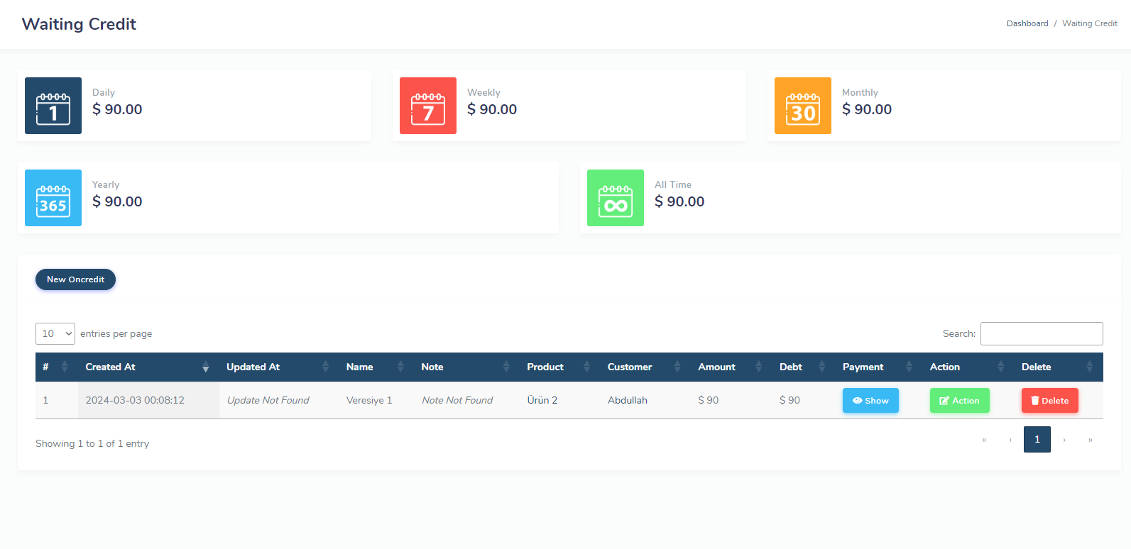Screen dimensions: 1131x549
Task: Click the green All Time infinity icon
Action: (x=616, y=198)
